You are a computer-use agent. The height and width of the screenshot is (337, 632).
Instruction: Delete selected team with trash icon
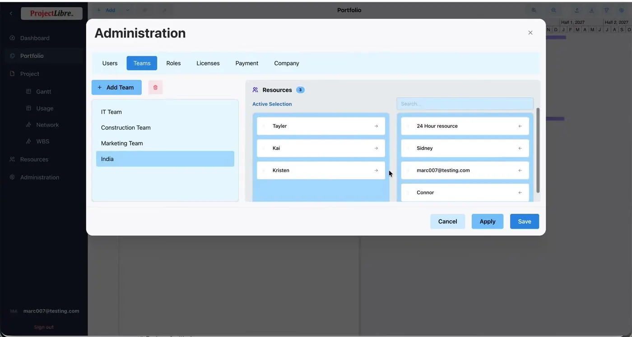(155, 87)
